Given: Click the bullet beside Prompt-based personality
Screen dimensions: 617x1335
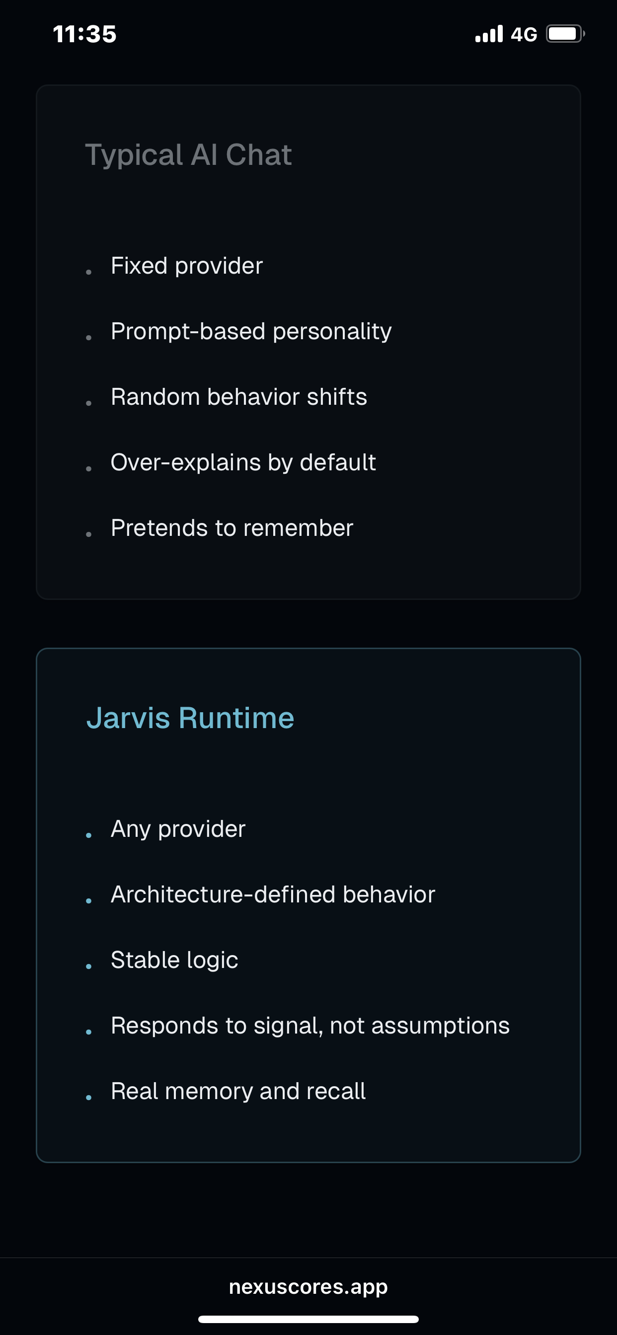Looking at the screenshot, I should pyautogui.click(x=90, y=337).
